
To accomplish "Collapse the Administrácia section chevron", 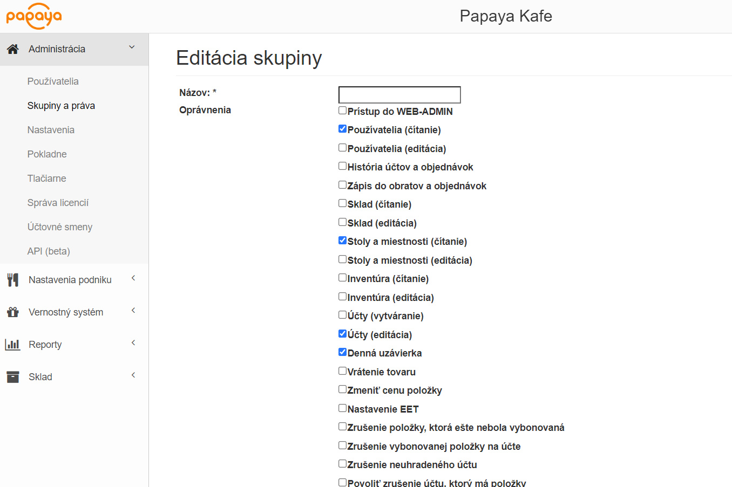I will coord(132,47).
